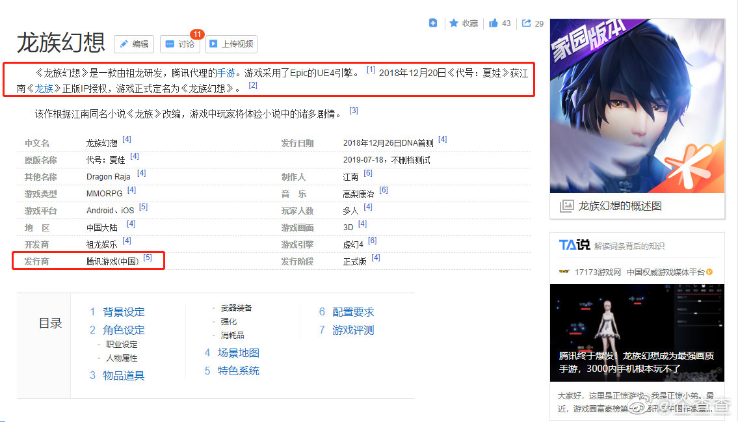Click the 编辑 edit button
Image resolution: width=738 pixels, height=422 pixels.
point(134,44)
